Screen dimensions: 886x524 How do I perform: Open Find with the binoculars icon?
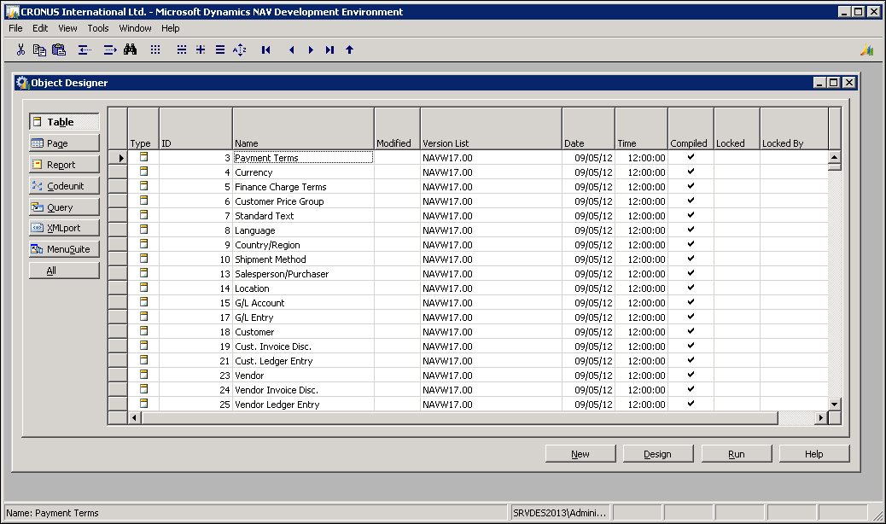131,49
